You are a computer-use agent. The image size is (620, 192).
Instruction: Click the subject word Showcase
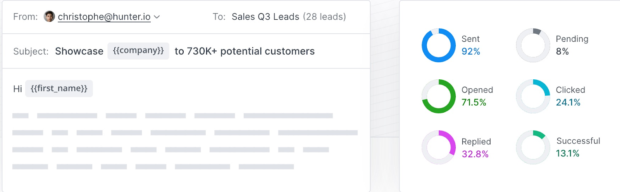(x=79, y=51)
